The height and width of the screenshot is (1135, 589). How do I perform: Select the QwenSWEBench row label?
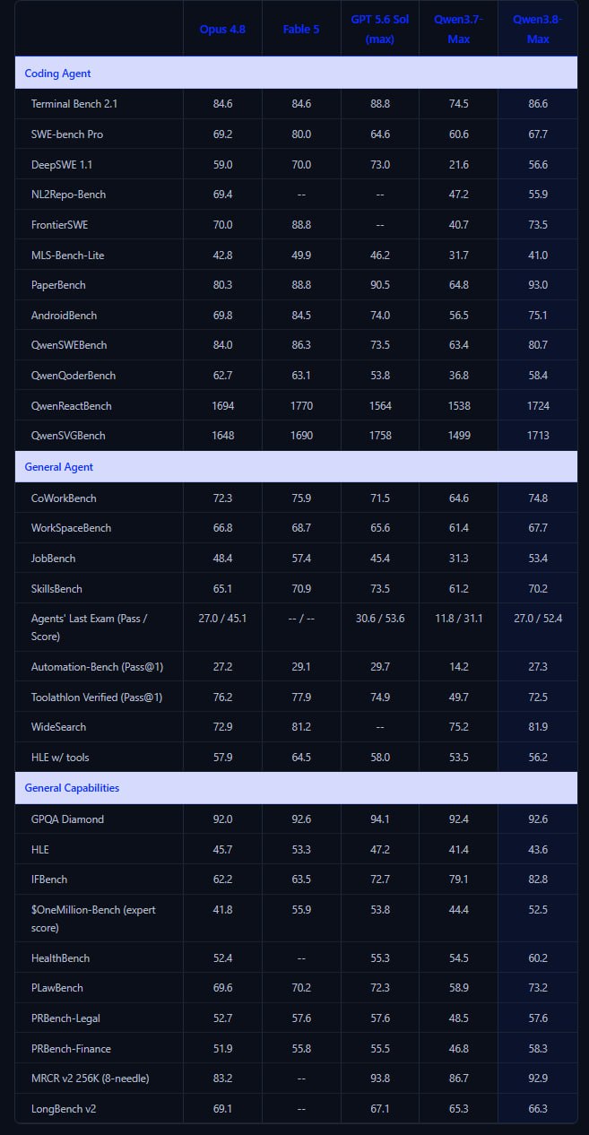[x=69, y=345]
